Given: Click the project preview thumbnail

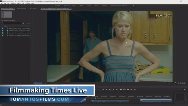Looking at the screenshot, I should click(x=6, y=15).
